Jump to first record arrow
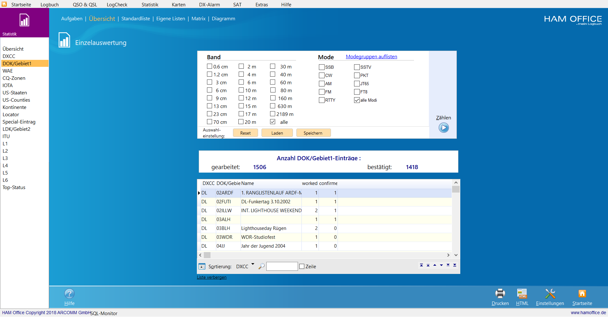 [421, 265]
